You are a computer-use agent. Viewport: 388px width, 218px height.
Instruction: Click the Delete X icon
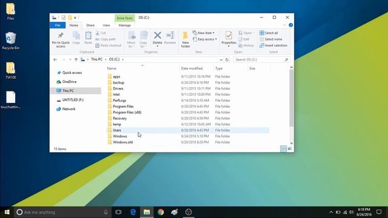[x=158, y=35]
